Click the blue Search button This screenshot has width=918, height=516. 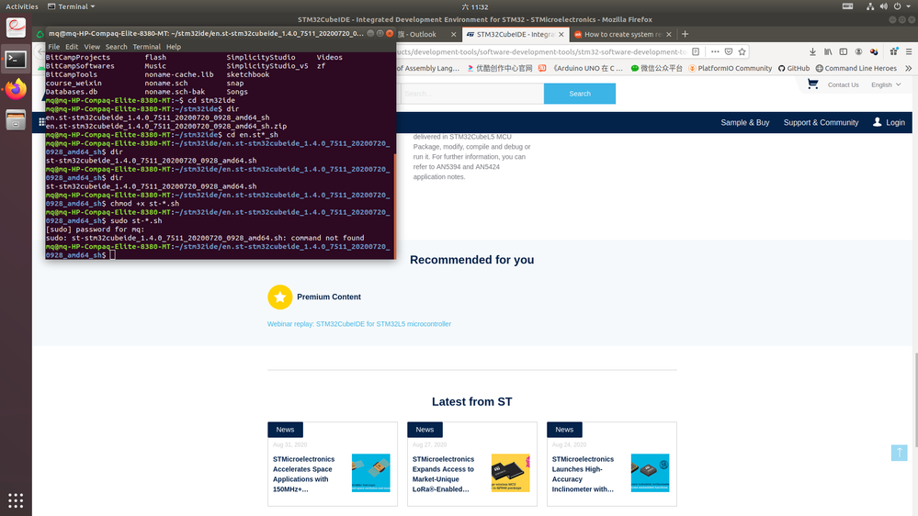580,94
